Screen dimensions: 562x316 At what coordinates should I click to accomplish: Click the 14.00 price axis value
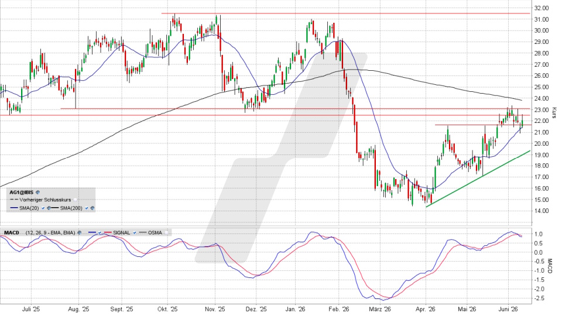[541, 211]
